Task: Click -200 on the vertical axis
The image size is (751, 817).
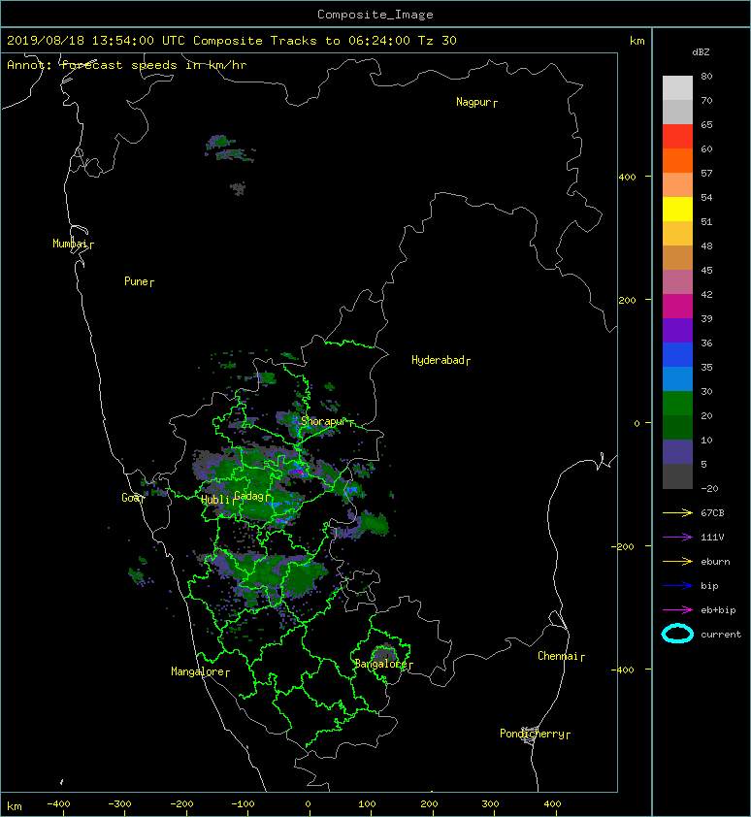Action: 623,546
